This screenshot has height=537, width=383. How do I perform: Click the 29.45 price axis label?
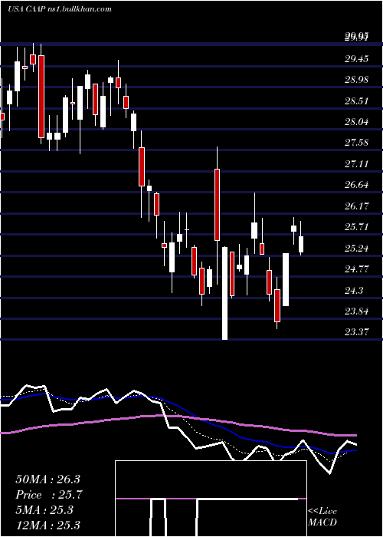[356, 59]
